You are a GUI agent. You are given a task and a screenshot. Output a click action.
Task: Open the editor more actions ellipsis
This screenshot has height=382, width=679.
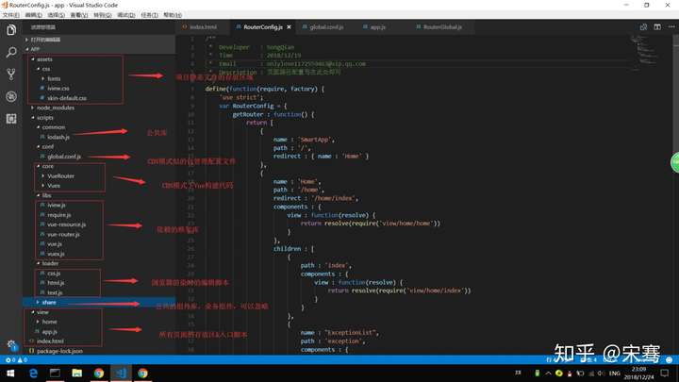(671, 26)
